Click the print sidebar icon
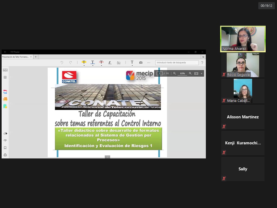The width and height of the screenshot is (277, 208). (x=5, y=155)
